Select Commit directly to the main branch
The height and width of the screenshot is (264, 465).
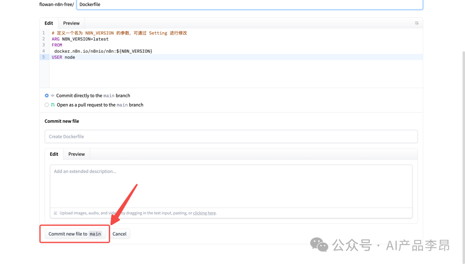tap(46, 96)
